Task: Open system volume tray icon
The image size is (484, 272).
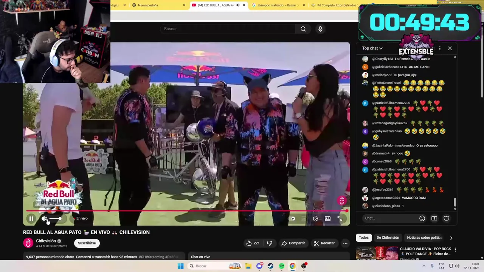Action: (x=457, y=266)
